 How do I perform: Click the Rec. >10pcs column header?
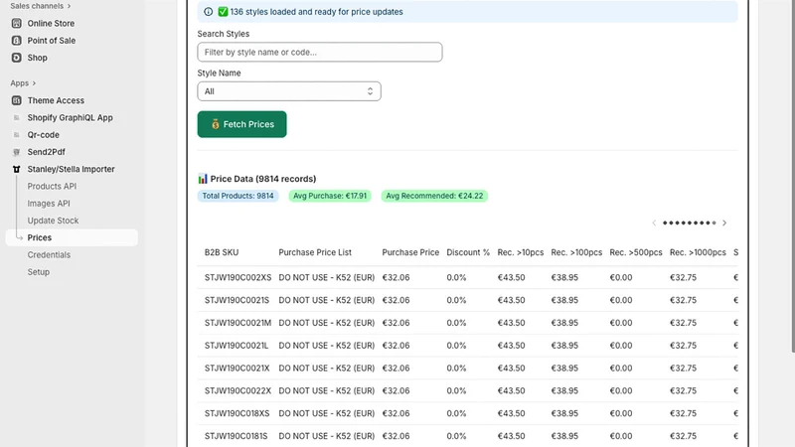coord(520,252)
